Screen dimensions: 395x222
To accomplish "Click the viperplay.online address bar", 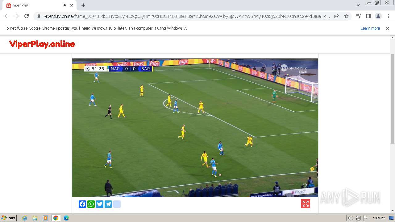I will (x=187, y=16).
